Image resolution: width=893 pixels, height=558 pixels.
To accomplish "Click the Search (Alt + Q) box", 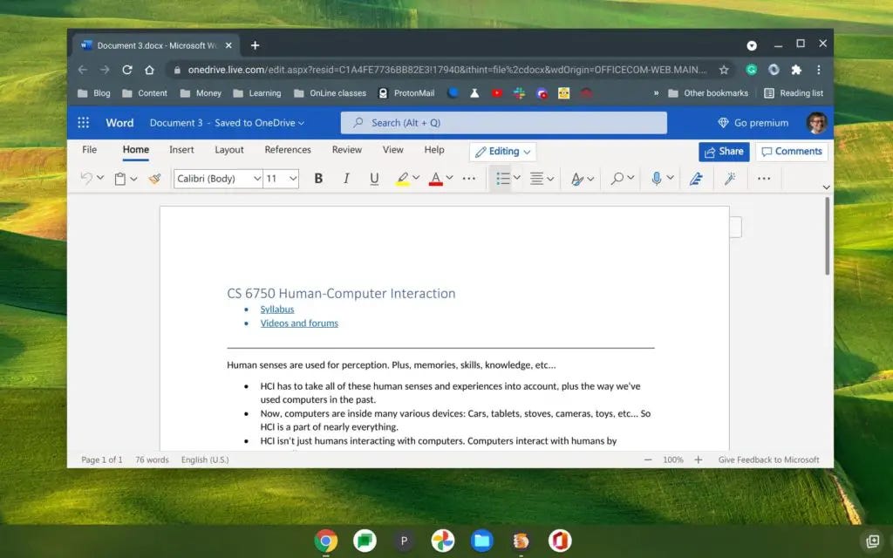I will point(503,123).
